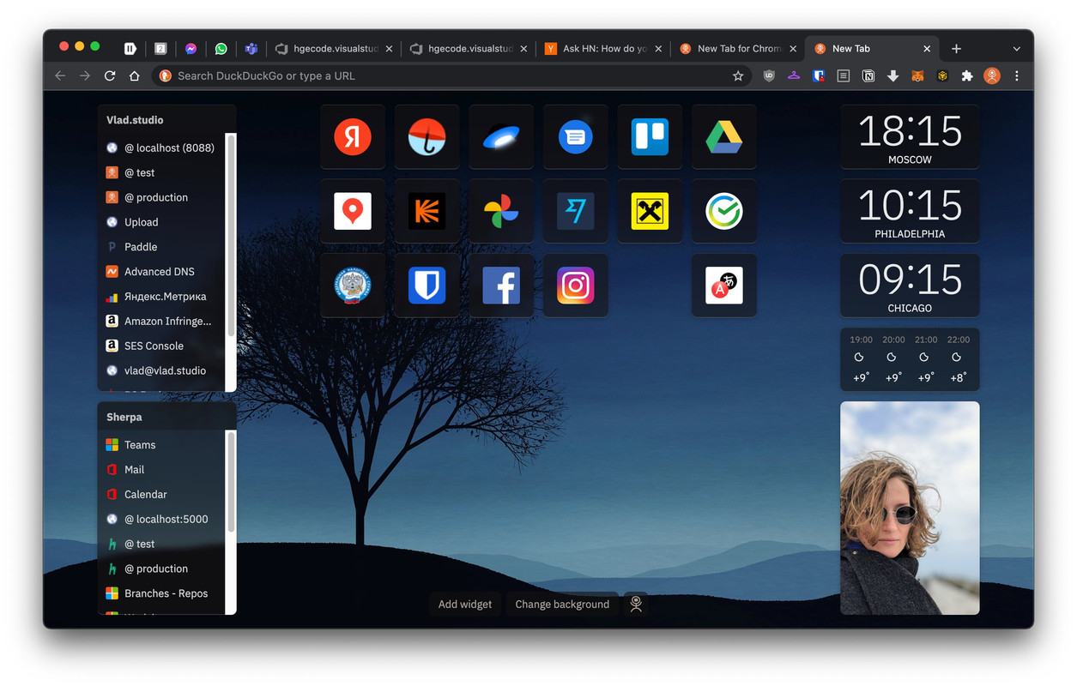Open the @ localhost (8088) bookmark
Viewport: 1077px width, 686px height.
[x=161, y=147]
